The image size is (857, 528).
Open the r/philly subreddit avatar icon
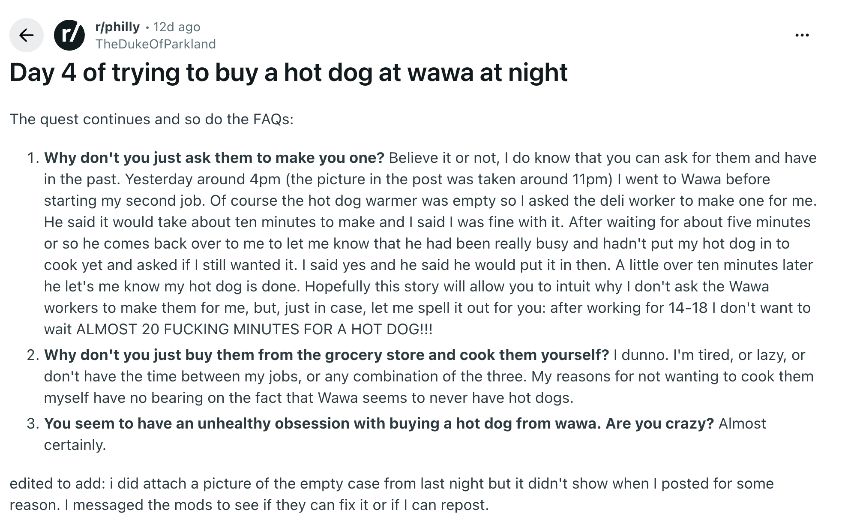[69, 35]
